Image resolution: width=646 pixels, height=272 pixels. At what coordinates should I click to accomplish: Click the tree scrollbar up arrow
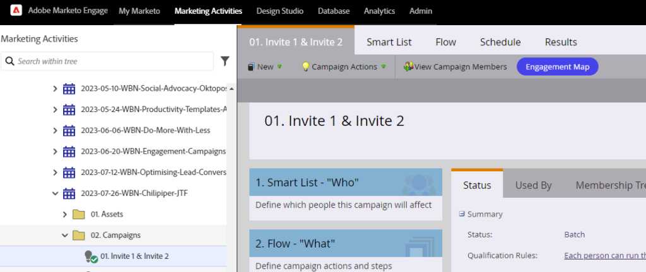tap(232, 88)
